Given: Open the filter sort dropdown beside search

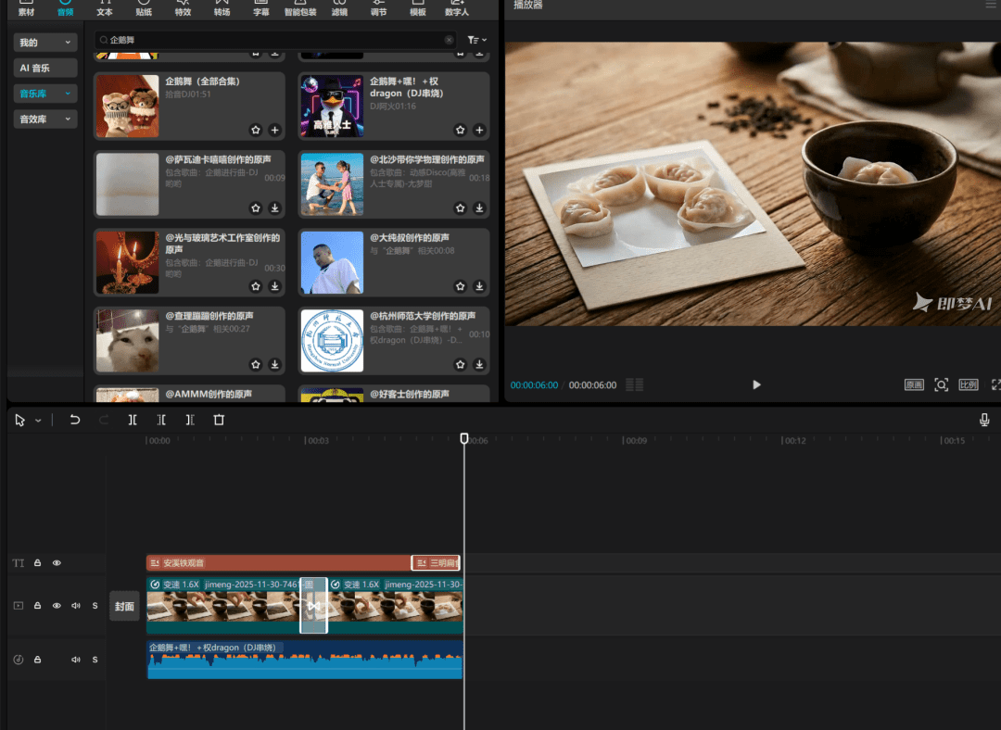Looking at the screenshot, I should (476, 40).
